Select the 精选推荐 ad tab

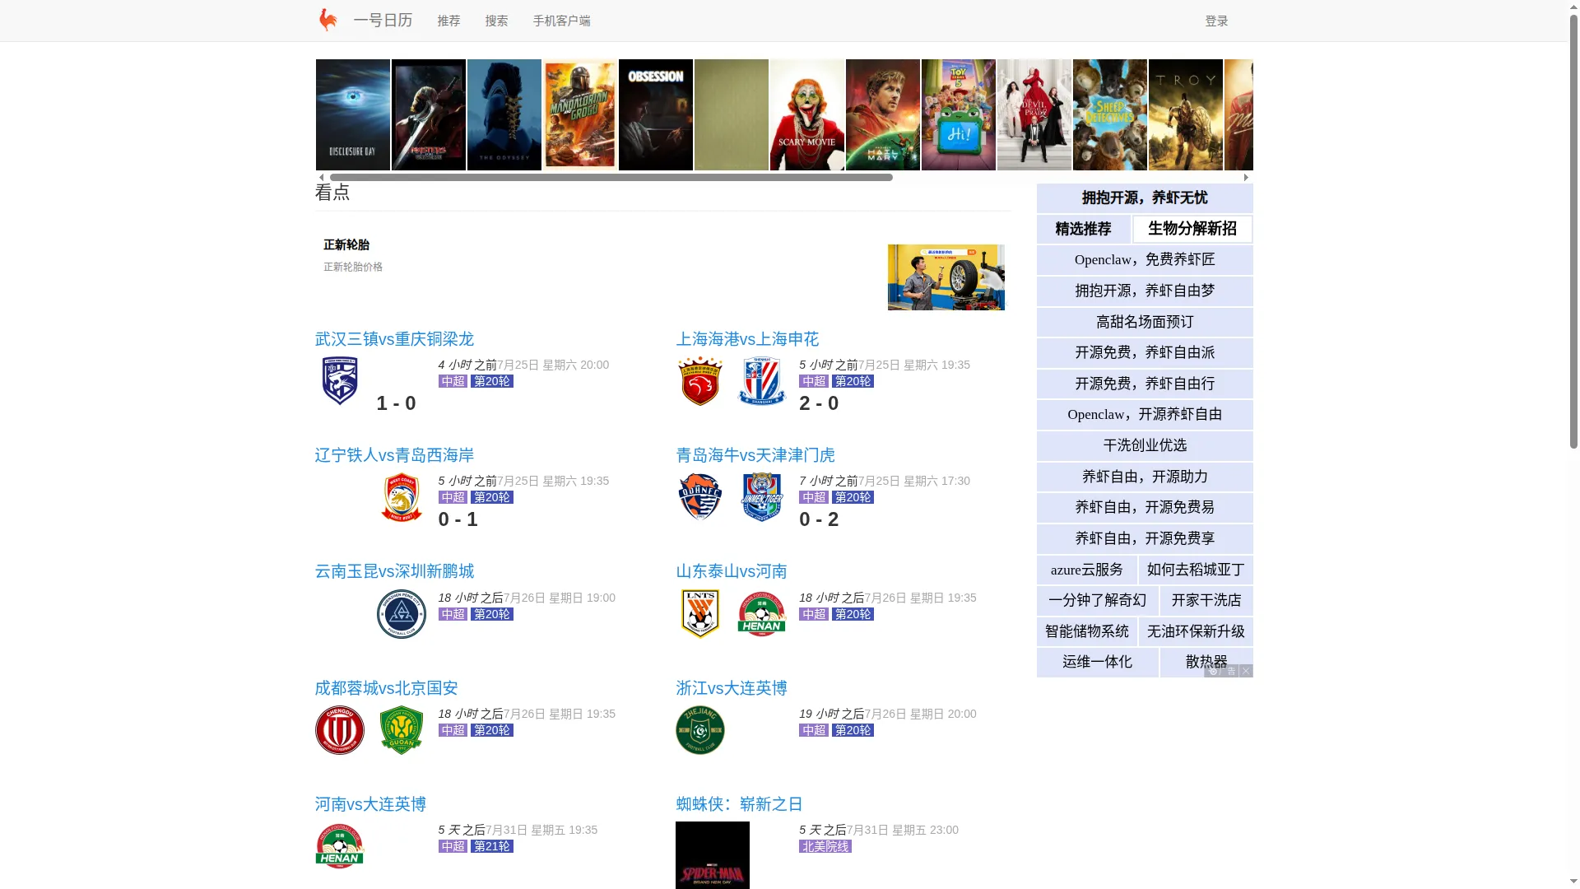click(1083, 229)
